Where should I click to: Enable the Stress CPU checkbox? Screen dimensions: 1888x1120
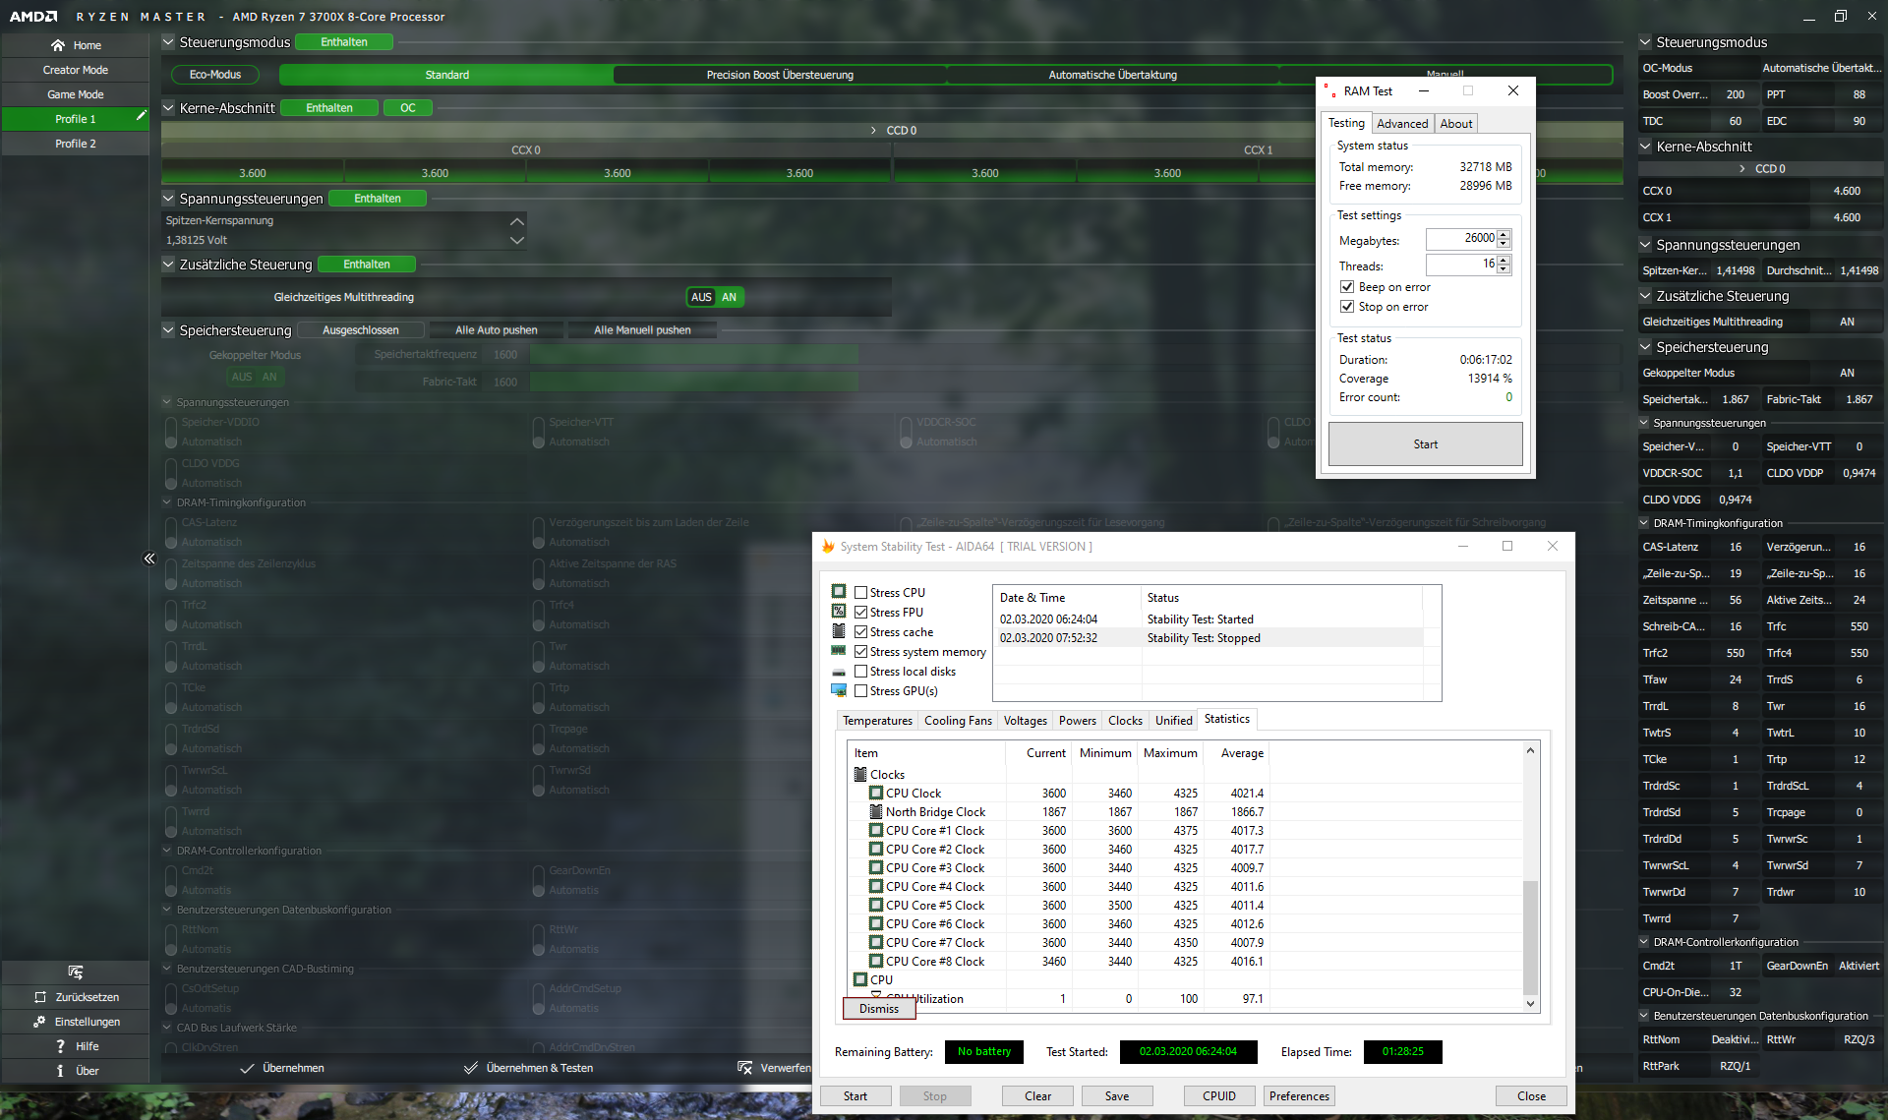pos(860,593)
